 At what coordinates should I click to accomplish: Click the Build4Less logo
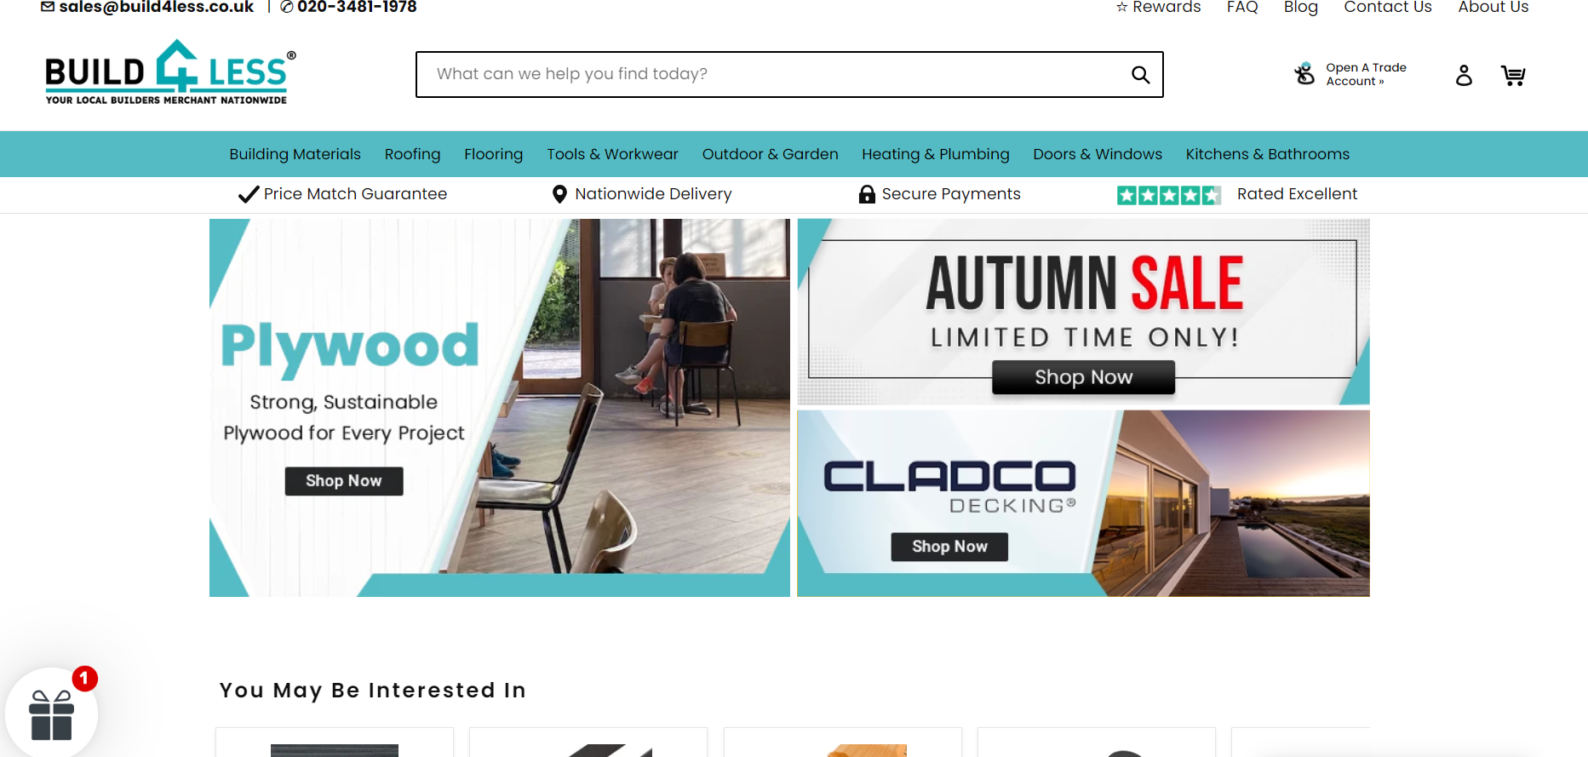point(170,72)
